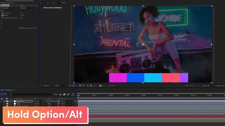Click the timeline current time display

pos(3,94)
